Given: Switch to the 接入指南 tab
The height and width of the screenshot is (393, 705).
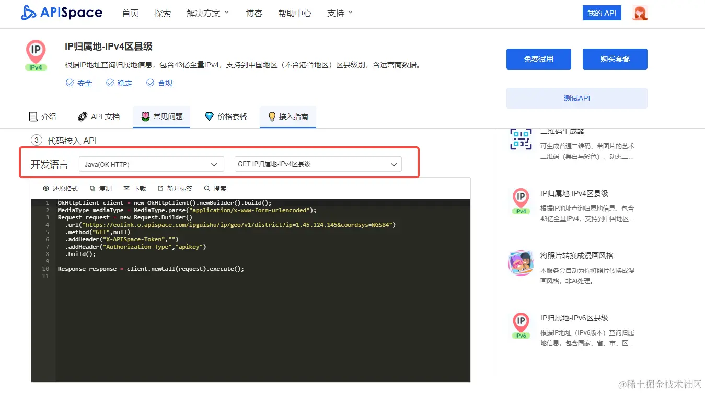Looking at the screenshot, I should click(x=288, y=117).
